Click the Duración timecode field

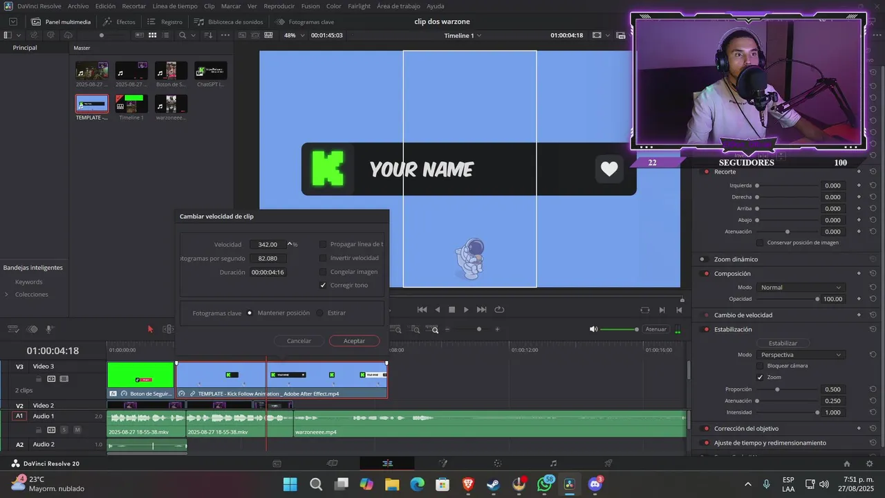click(x=268, y=273)
